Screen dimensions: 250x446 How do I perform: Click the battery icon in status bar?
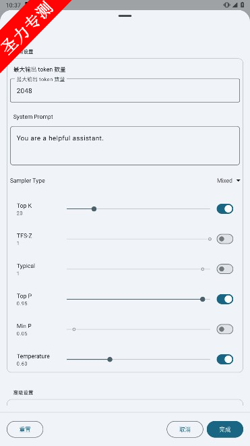tap(243, 5)
